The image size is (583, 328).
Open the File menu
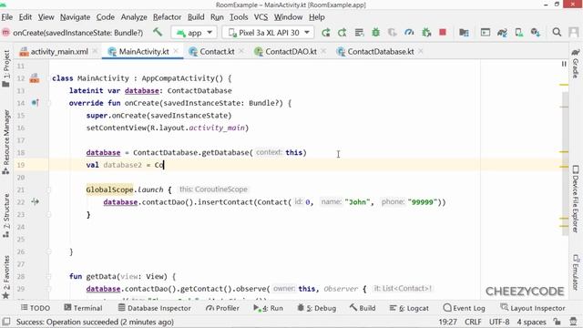point(7,17)
